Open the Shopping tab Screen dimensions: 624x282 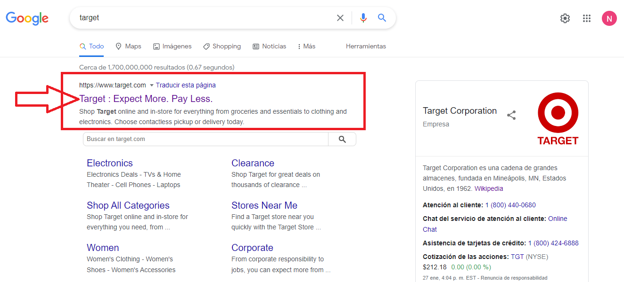coord(222,47)
